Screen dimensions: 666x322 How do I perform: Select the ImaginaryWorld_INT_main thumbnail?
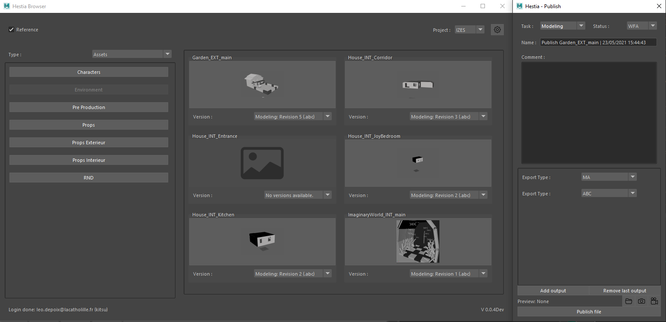point(418,241)
